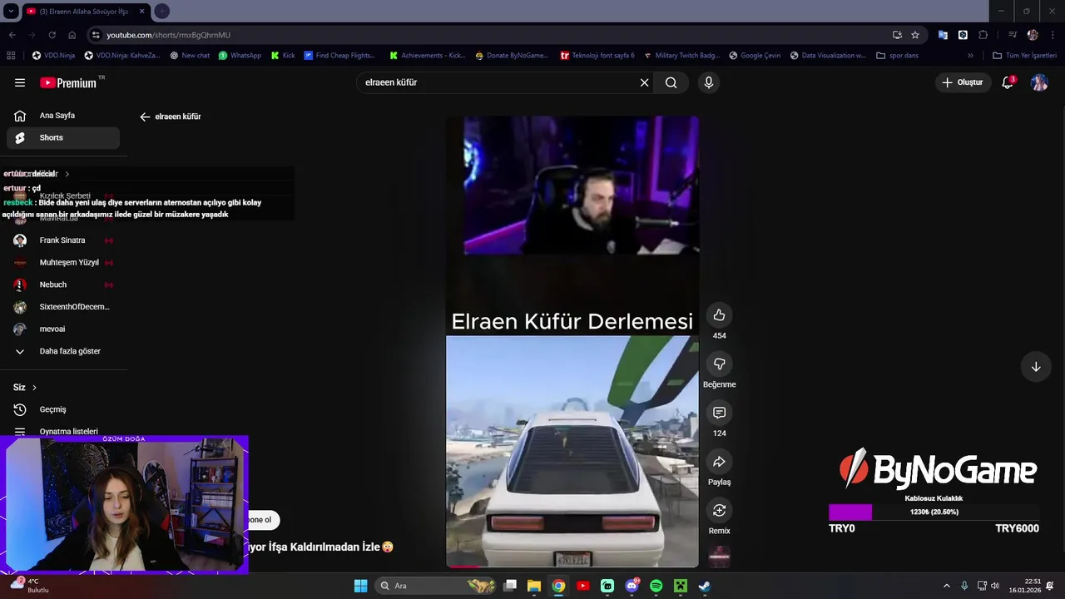Open the VDO.Ninja bookmark
The image size is (1065, 599).
pos(54,56)
